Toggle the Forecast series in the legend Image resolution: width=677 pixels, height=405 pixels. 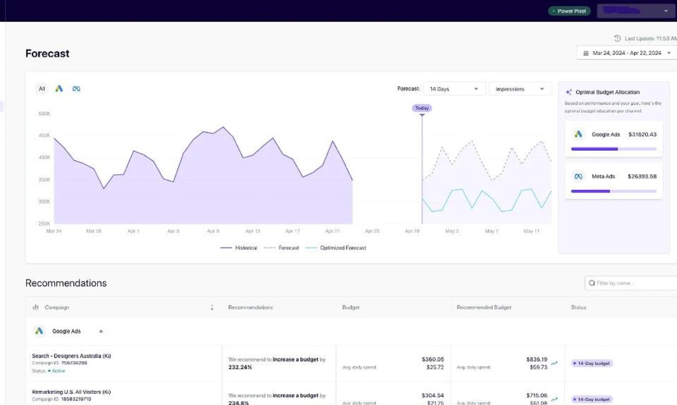281,248
